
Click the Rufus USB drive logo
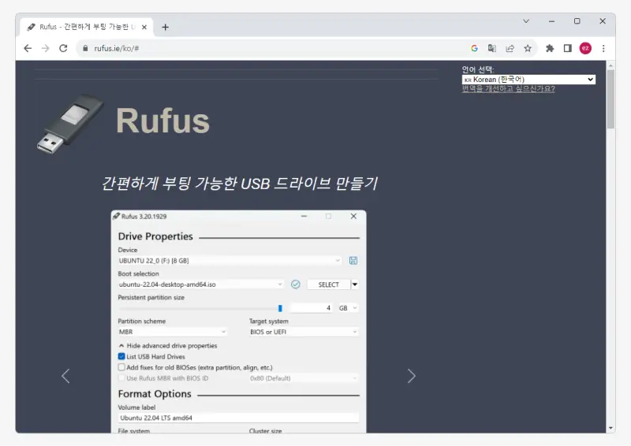pos(69,122)
